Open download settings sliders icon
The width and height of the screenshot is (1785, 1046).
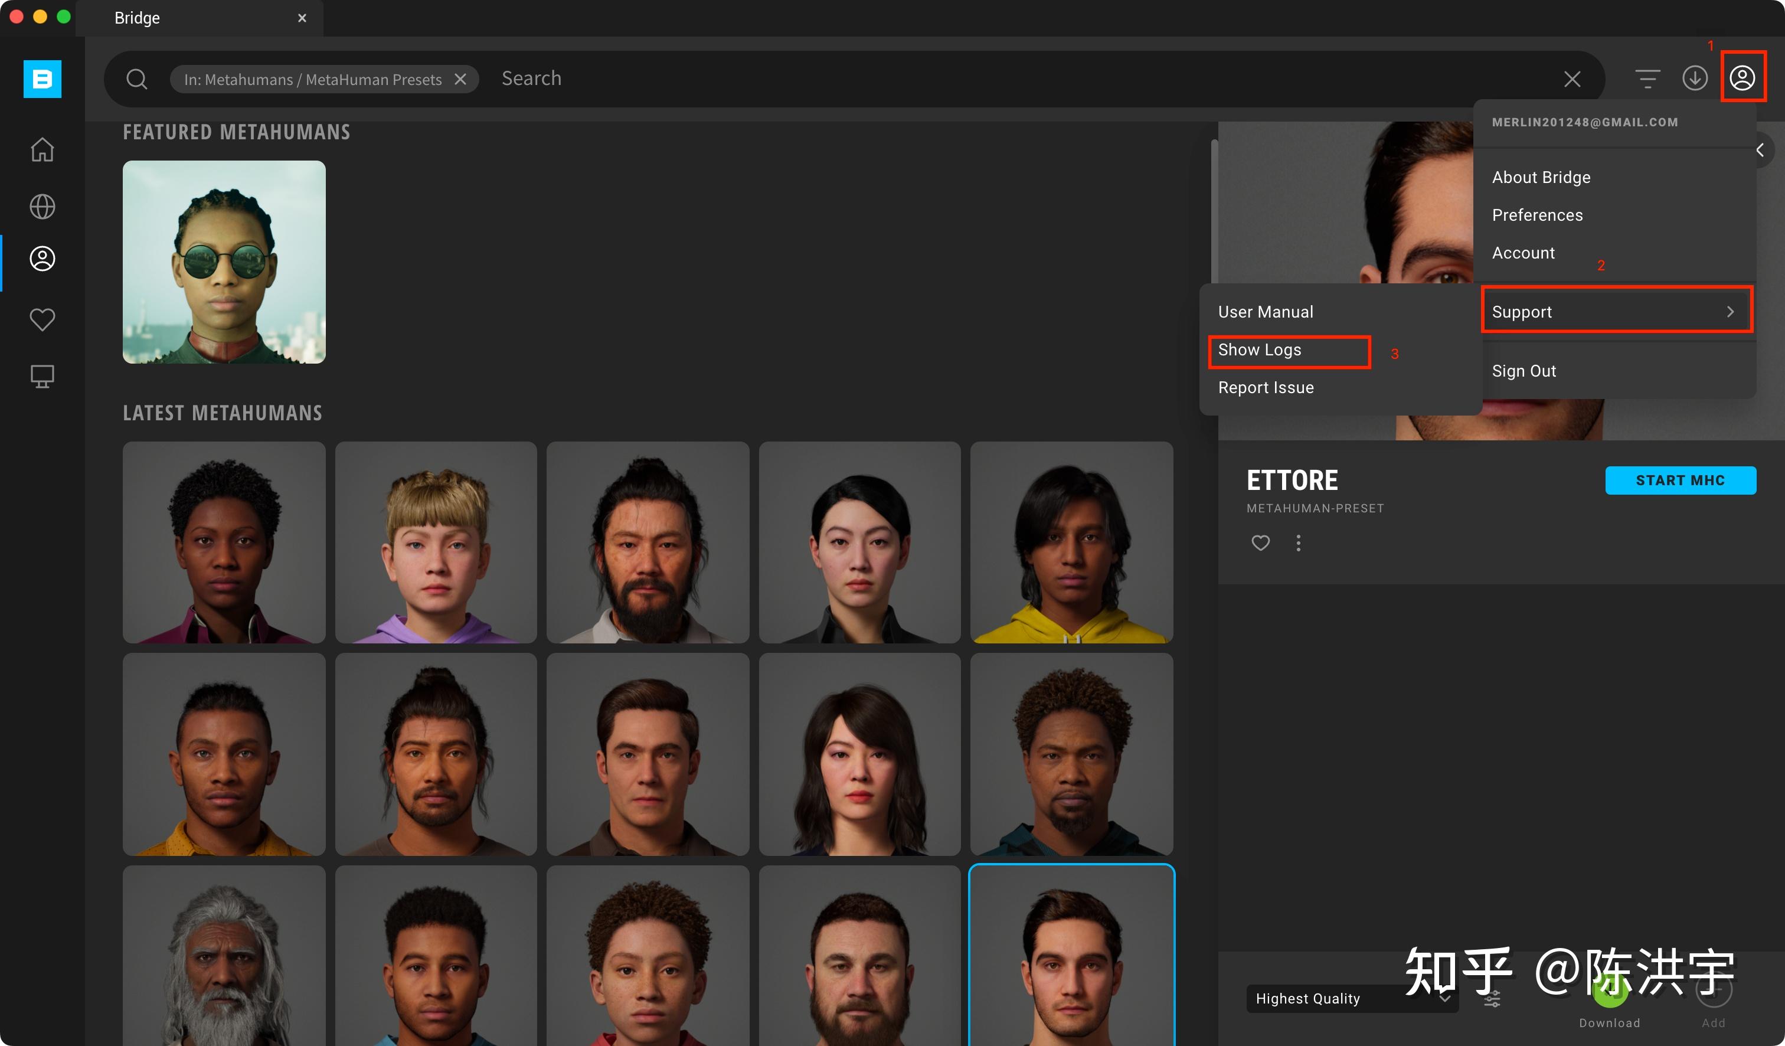pos(1492,999)
